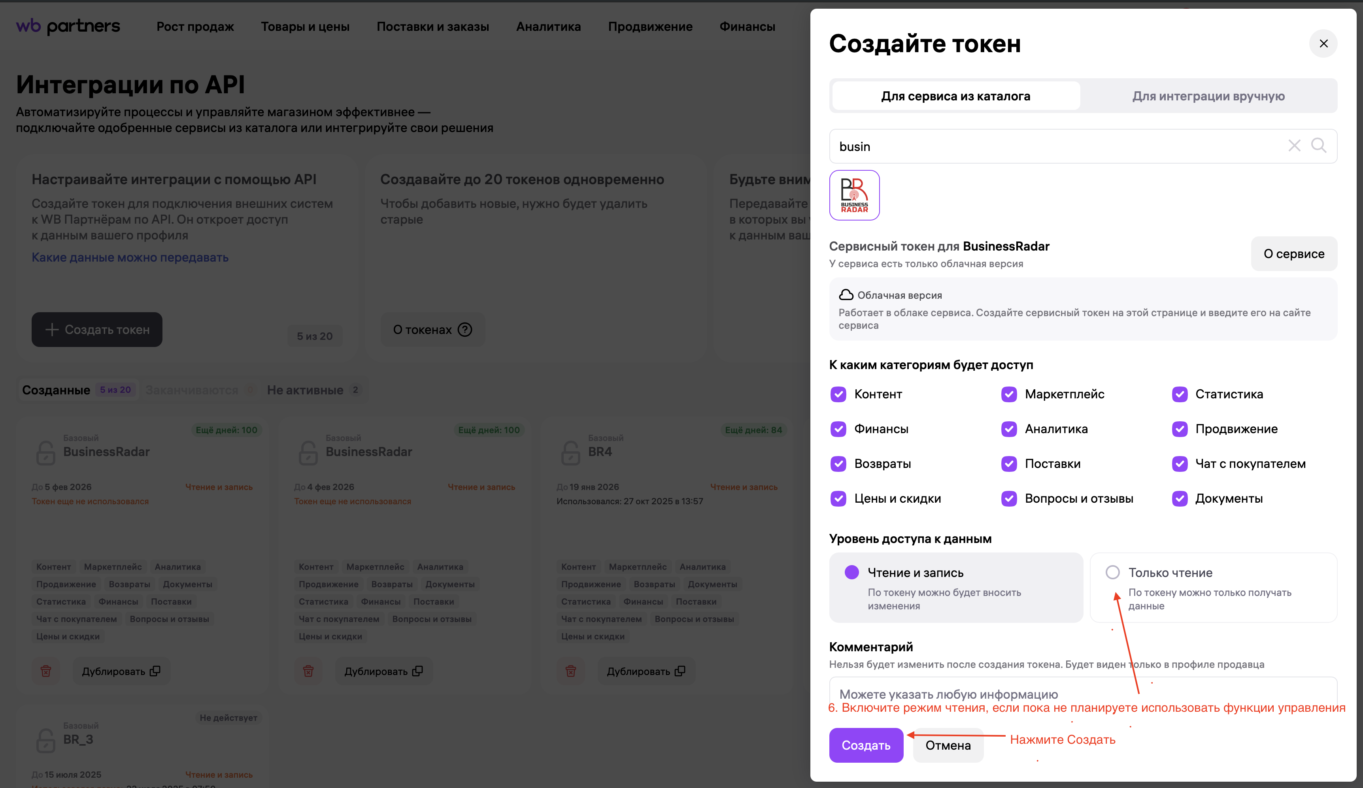The image size is (1363, 788).
Task: Click the wb partners logo
Action: [68, 26]
